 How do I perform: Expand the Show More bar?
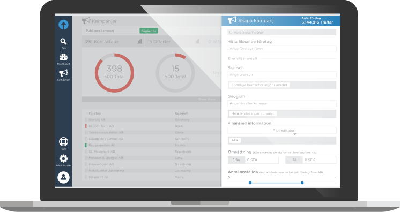point(151,99)
